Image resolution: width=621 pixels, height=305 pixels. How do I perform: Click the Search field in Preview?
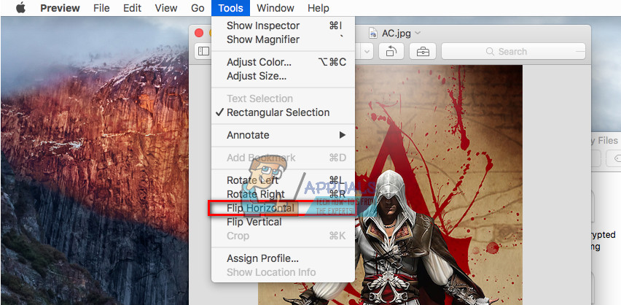pyautogui.click(x=513, y=52)
